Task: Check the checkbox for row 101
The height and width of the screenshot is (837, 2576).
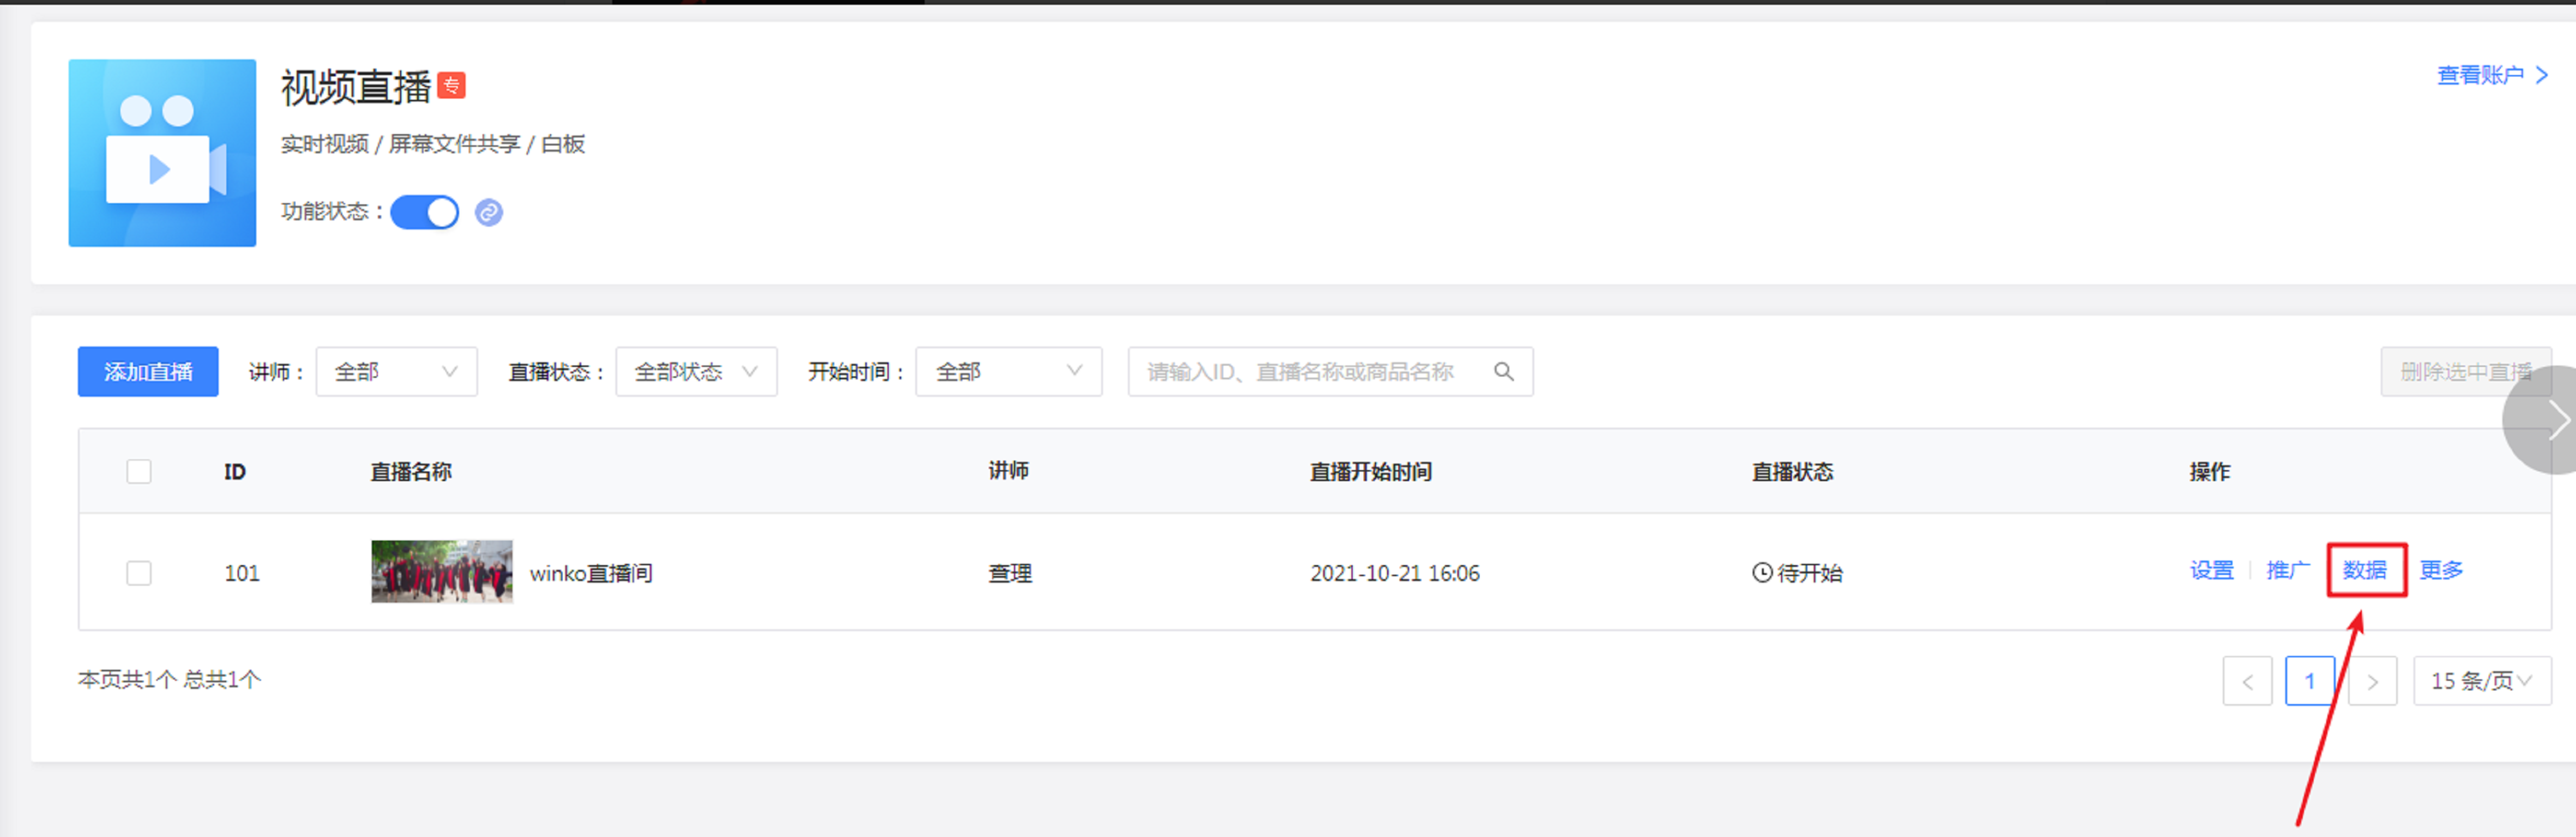Action: (139, 573)
